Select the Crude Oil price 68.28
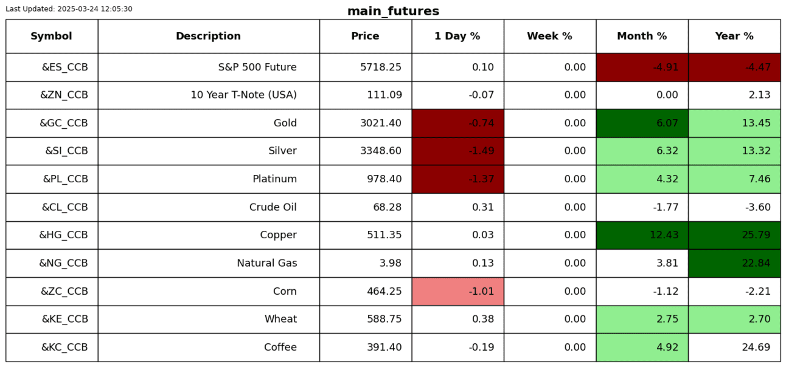The width and height of the screenshot is (786, 367). coord(365,207)
